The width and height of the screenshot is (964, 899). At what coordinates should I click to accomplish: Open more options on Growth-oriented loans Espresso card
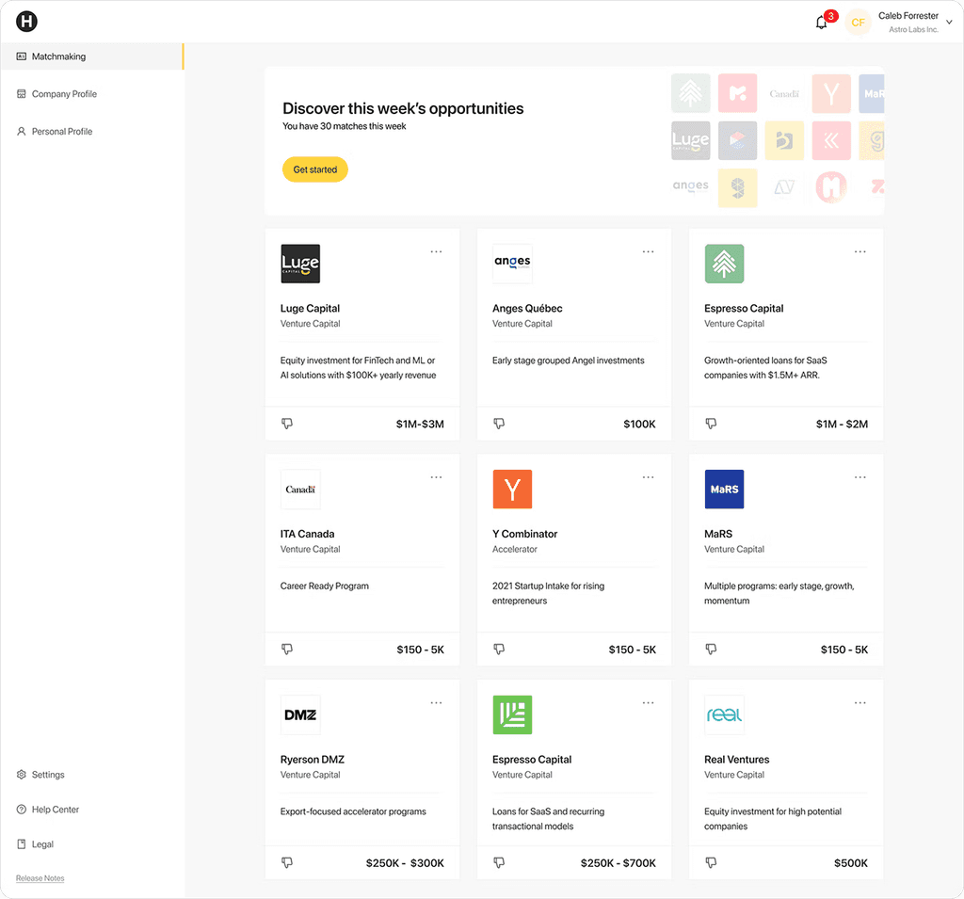[860, 252]
